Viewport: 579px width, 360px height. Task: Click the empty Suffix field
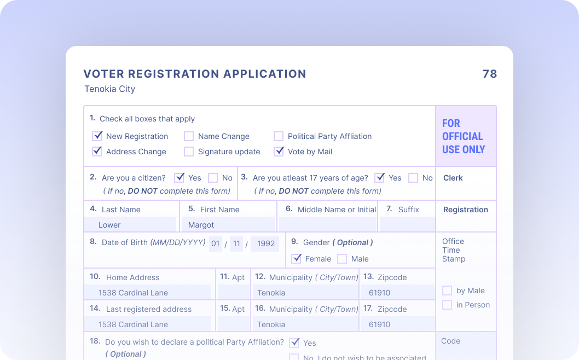[407, 225]
